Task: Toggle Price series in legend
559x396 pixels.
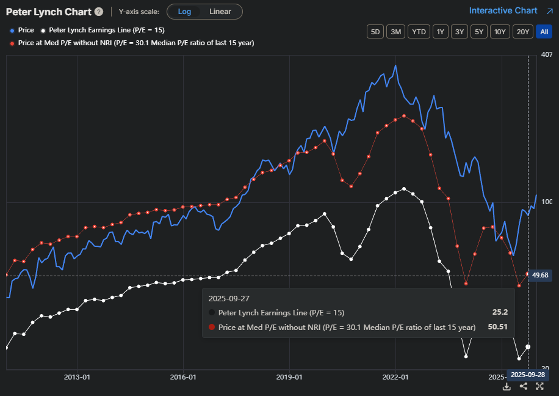Action: [x=26, y=30]
